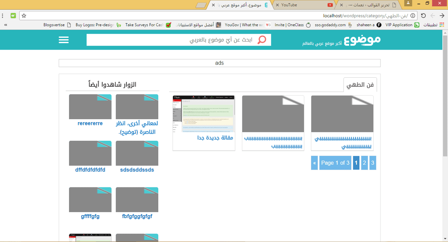Viewport: 448px width, 242px height.
Task: View site information icon in address bar
Action: 413,16
